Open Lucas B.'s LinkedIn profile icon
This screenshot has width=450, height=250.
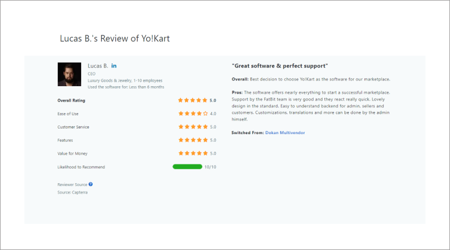[114, 66]
